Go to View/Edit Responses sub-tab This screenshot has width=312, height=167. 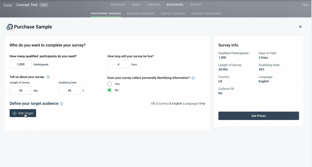coord(206,14)
